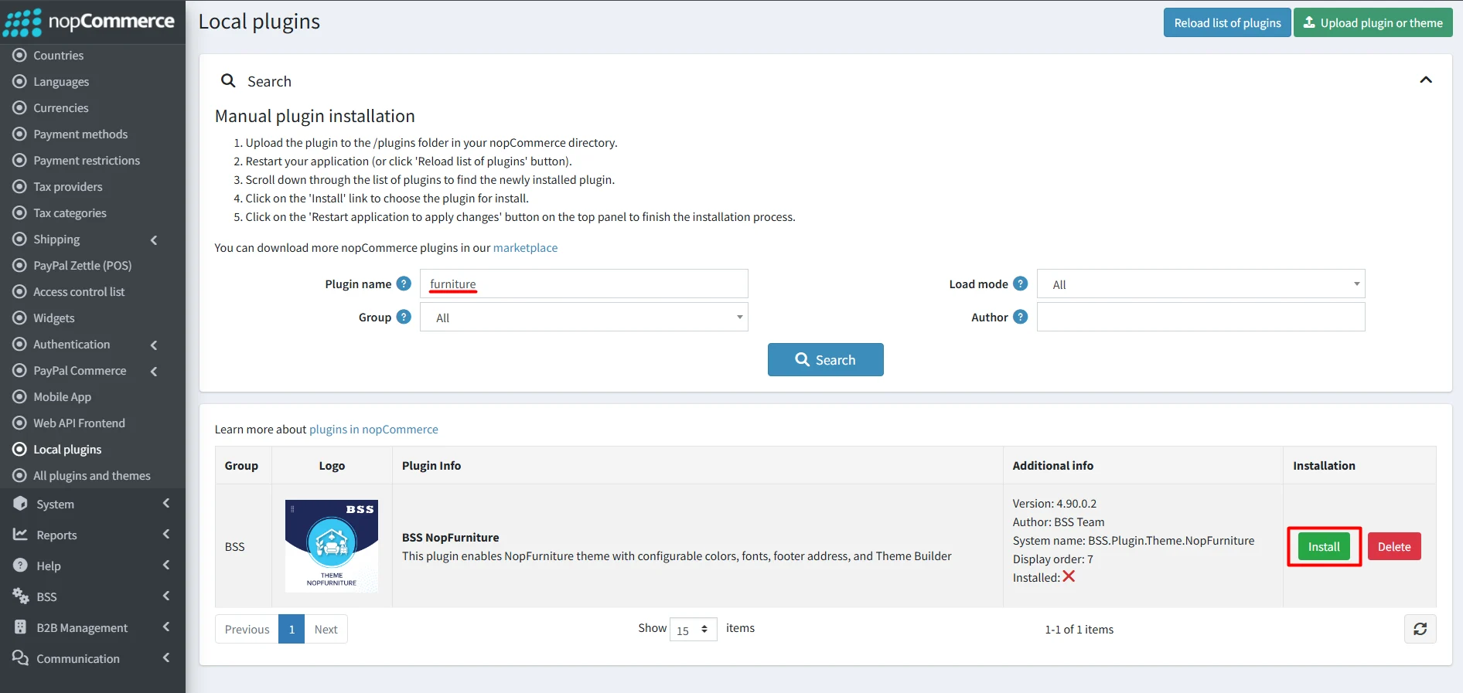Image resolution: width=1463 pixels, height=693 pixels.
Task: Expand the Reports menu arrow
Action: point(166,534)
